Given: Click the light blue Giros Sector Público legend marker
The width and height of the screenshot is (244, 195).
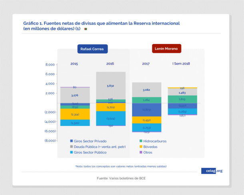Looking at the screenshot, I should coord(71,152).
